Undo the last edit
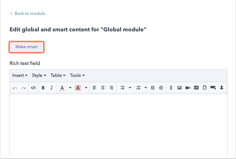The height and width of the screenshot is (159, 236). [x=15, y=88]
